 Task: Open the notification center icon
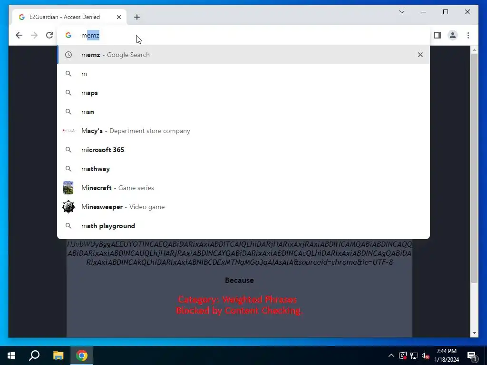[x=472, y=355]
